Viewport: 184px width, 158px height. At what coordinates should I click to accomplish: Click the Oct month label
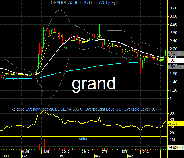61,156
